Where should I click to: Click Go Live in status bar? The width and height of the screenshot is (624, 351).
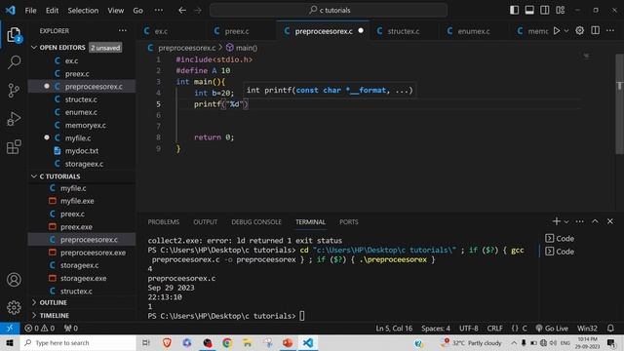[x=552, y=329]
